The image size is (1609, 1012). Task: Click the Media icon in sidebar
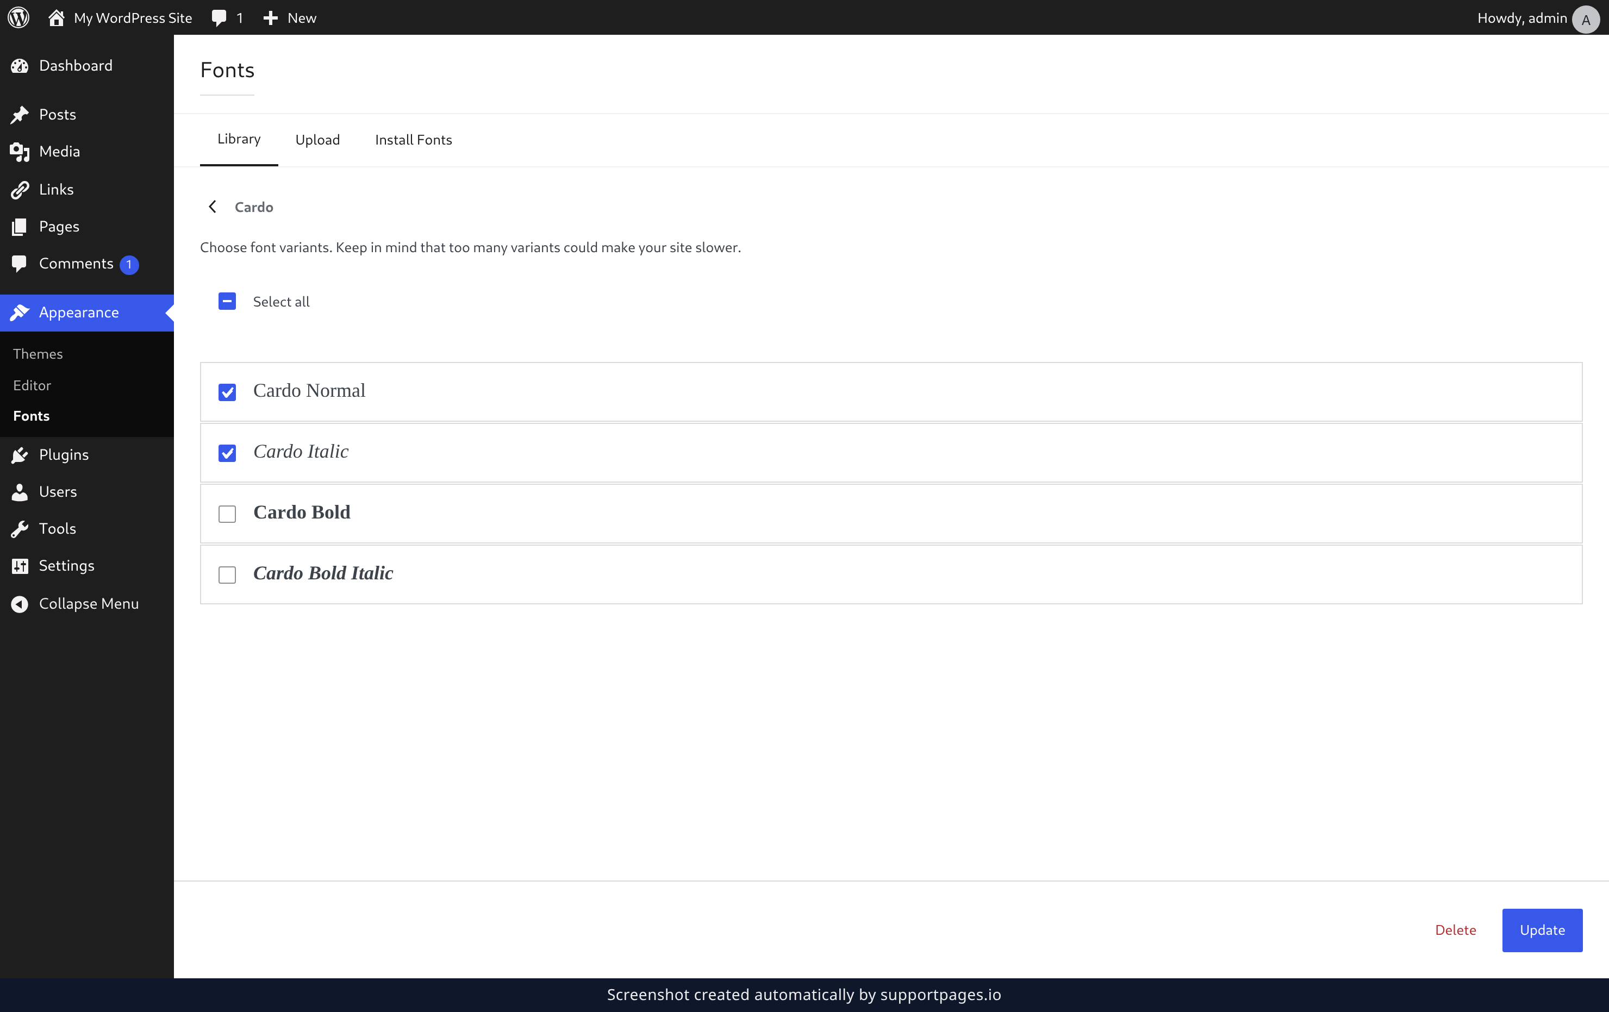tap(20, 152)
